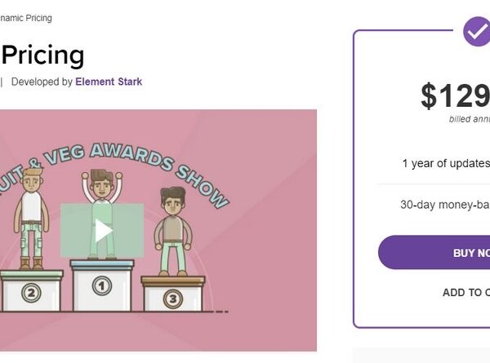490x363 pixels.
Task: Click the Add to Cart link
Action: (466, 293)
